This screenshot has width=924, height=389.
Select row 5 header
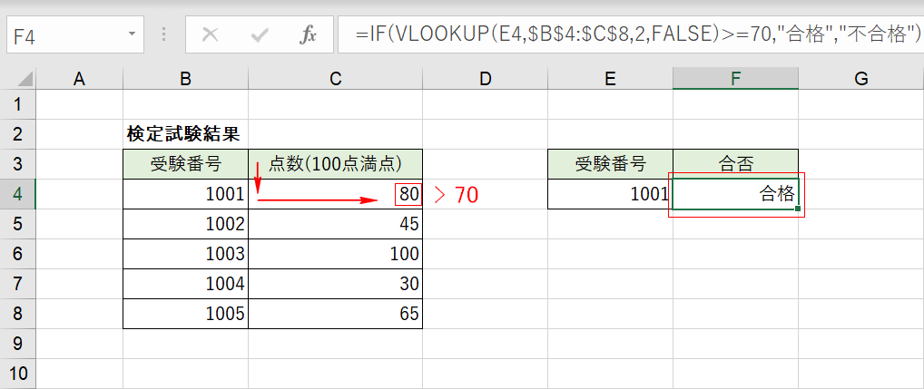(x=18, y=224)
